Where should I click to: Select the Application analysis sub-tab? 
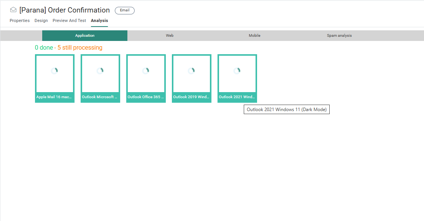pos(85,36)
